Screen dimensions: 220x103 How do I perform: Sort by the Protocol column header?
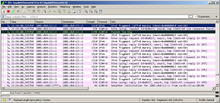coord(104,22)
